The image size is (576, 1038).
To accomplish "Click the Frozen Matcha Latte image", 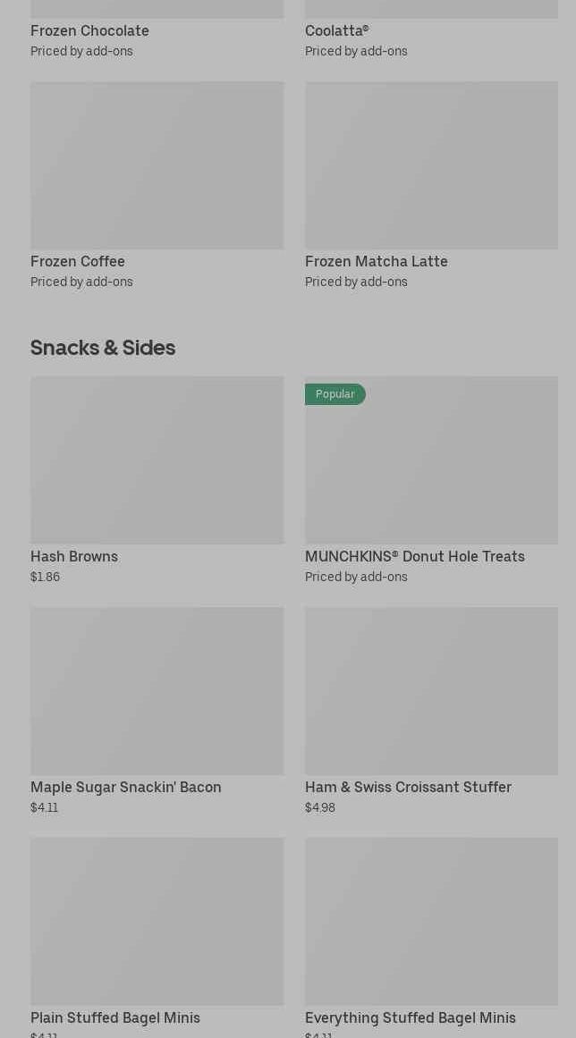I will [431, 165].
